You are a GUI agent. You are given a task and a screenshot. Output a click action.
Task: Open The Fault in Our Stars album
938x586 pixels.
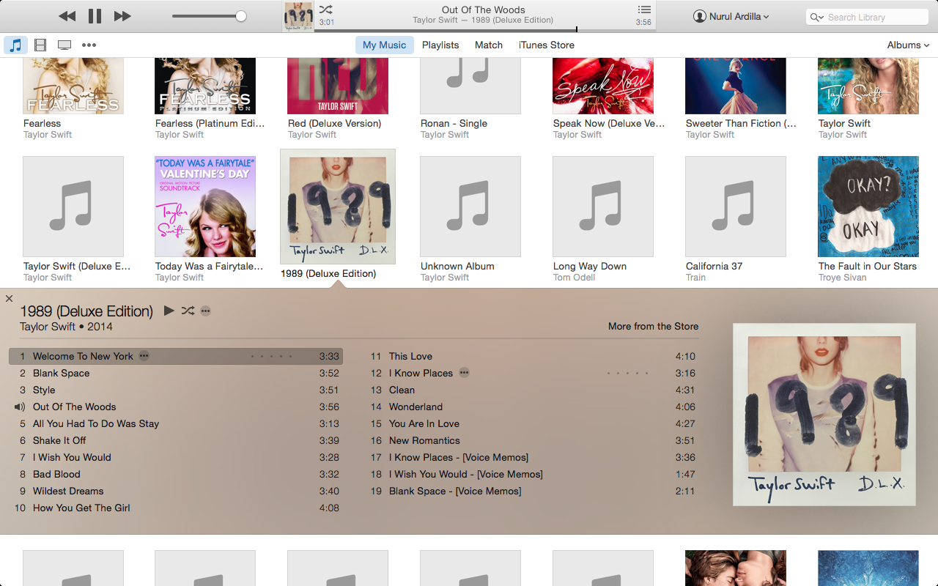[x=868, y=207]
